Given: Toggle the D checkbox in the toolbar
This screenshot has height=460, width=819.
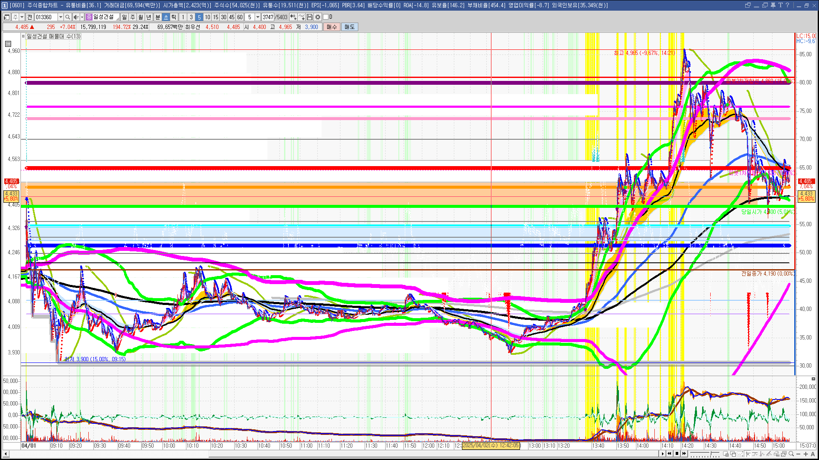Looking at the screenshot, I should (x=326, y=17).
